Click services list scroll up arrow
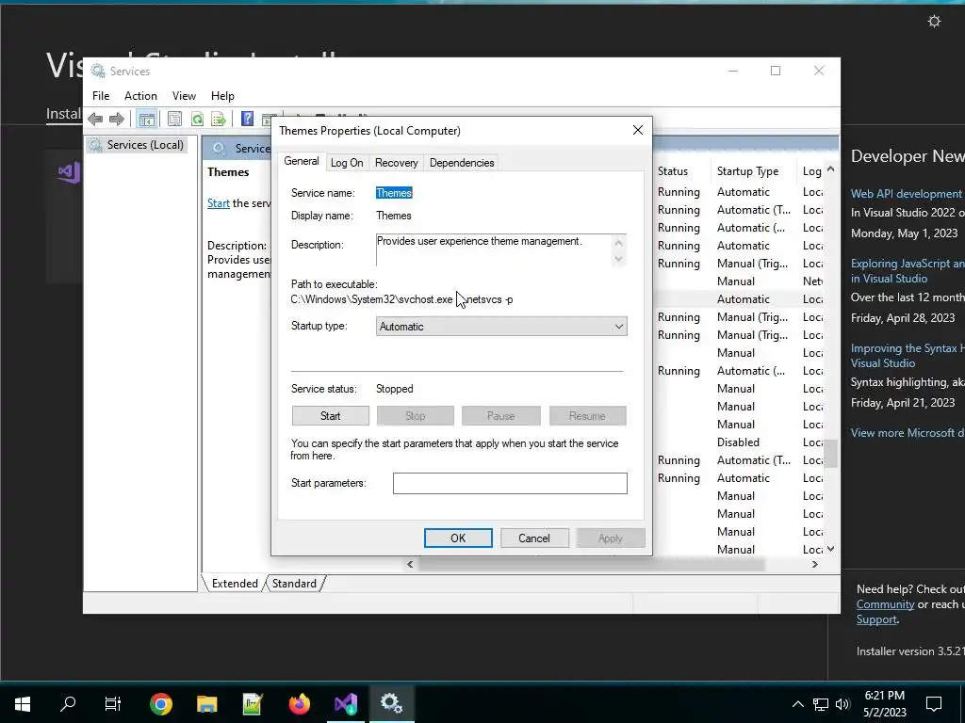This screenshot has height=723, width=965. click(x=831, y=169)
